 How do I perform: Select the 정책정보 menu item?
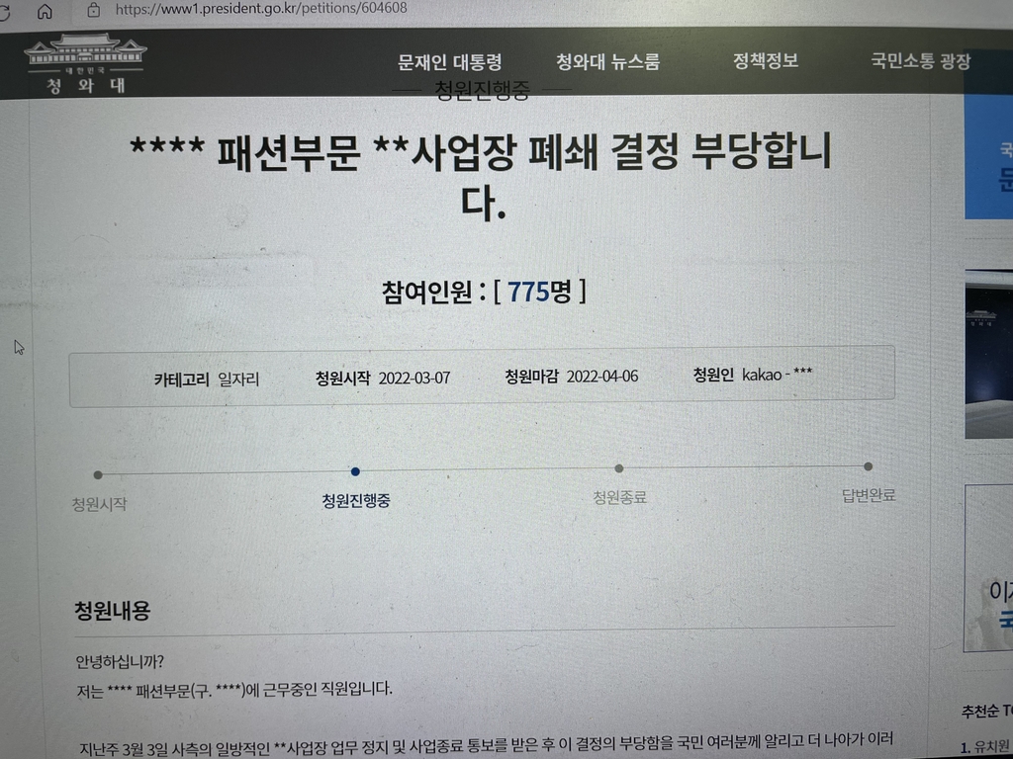pyautogui.click(x=766, y=60)
